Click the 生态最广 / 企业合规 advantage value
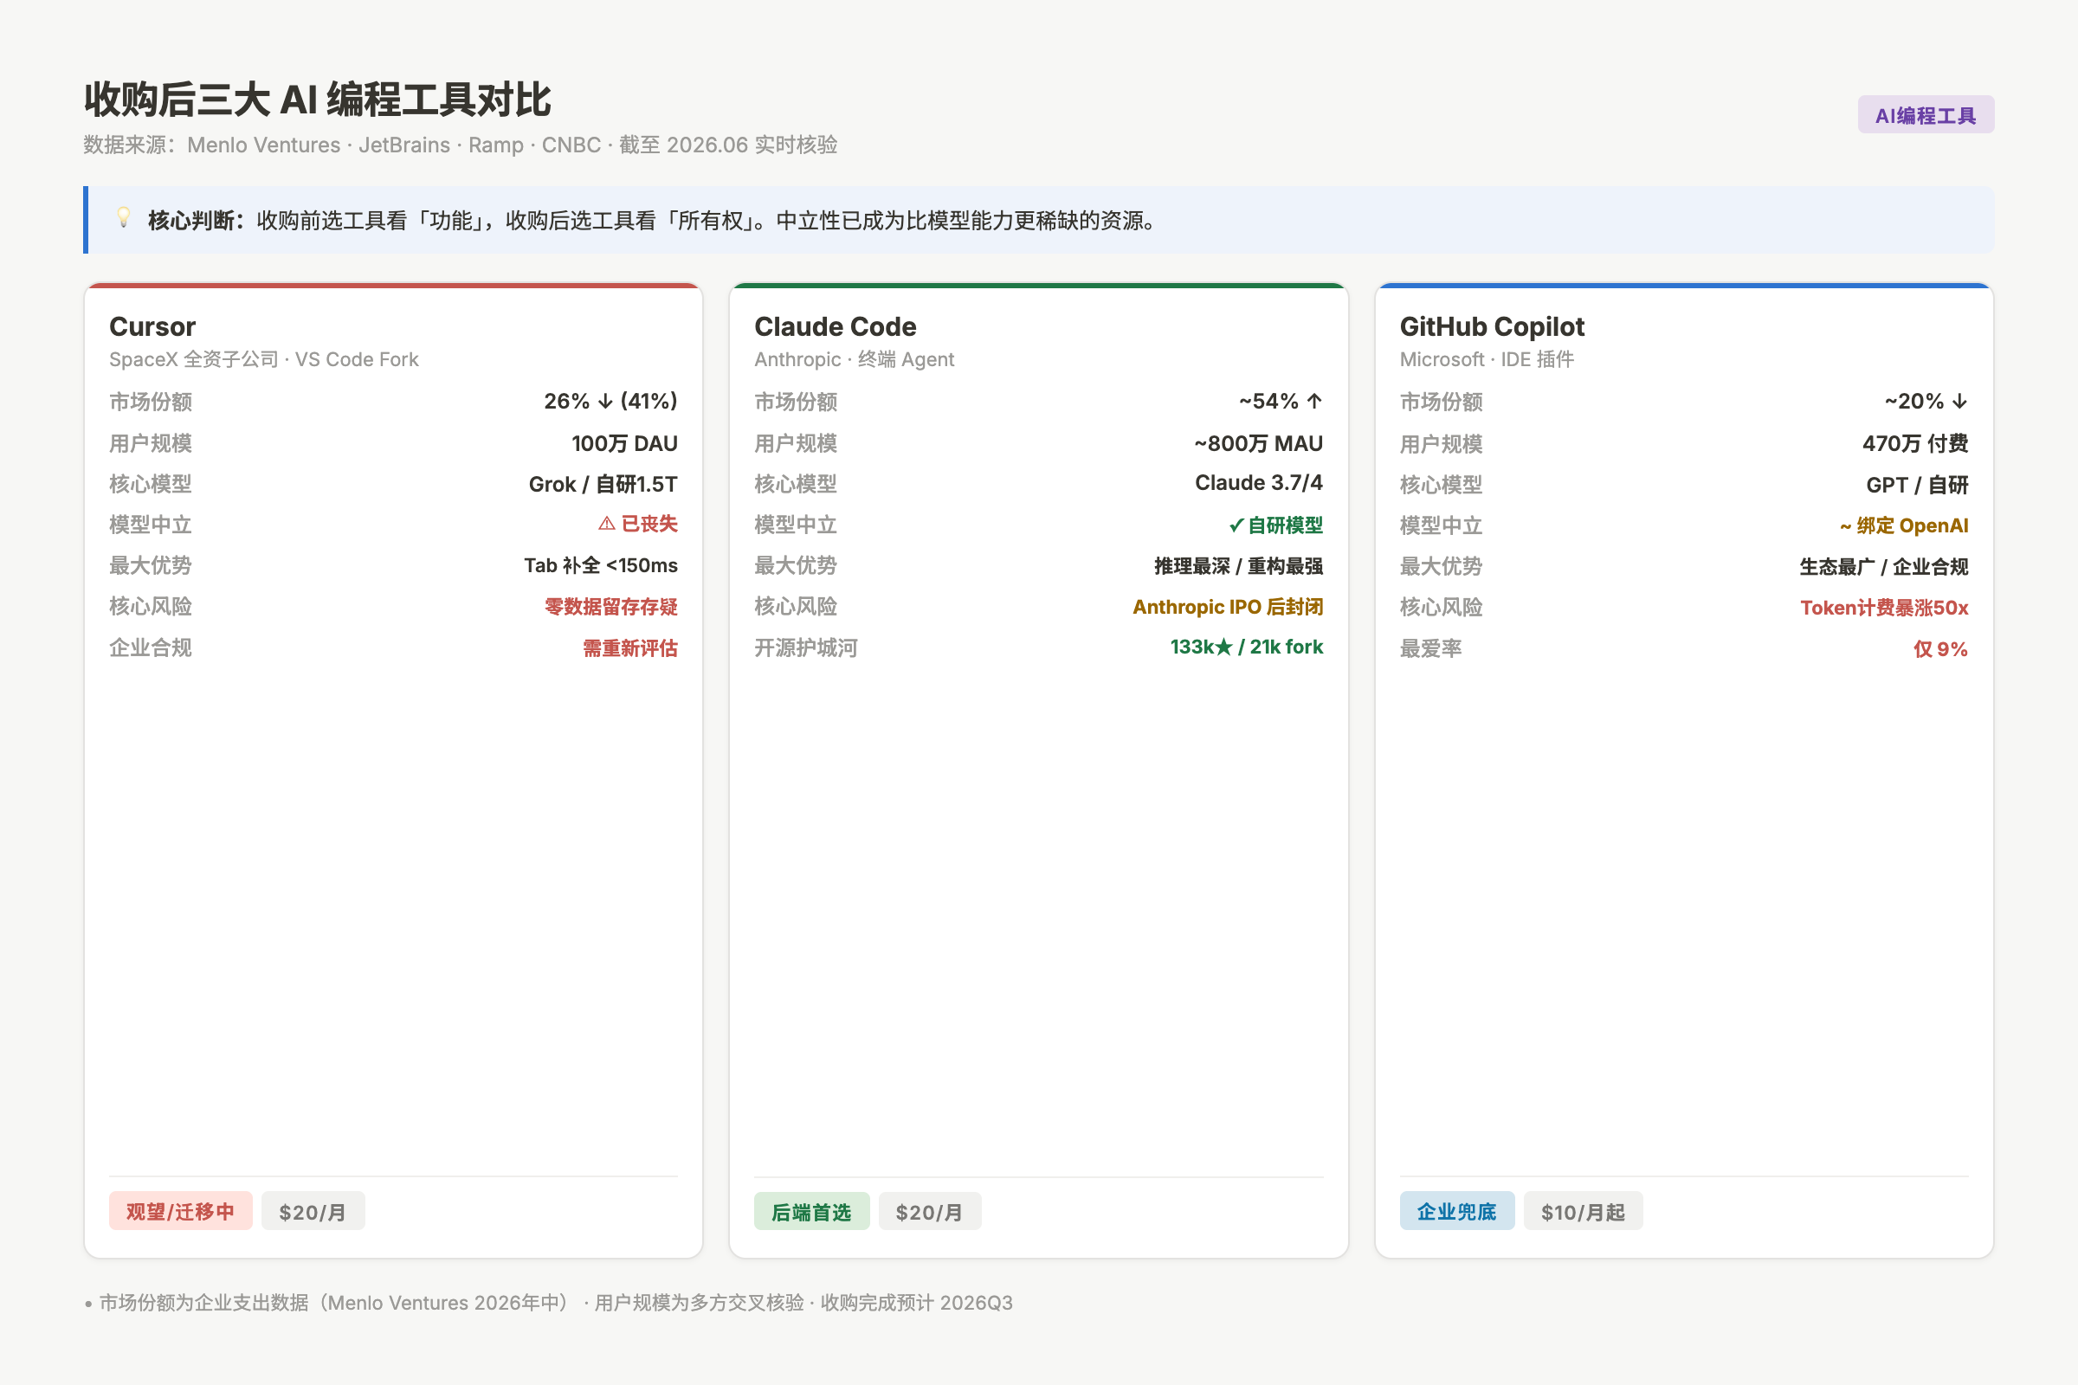Viewport: 2078px width, 1385px height. [1884, 567]
